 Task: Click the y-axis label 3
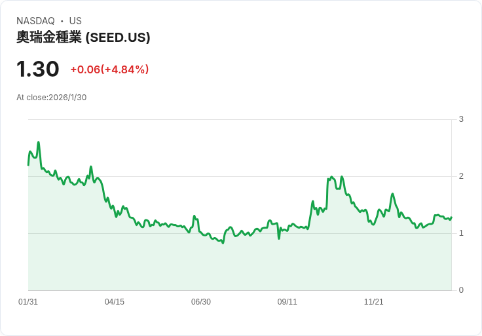point(461,119)
